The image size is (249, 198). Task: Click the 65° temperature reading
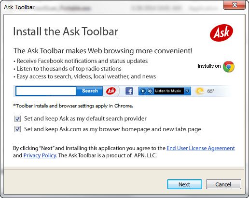pyautogui.click(x=211, y=91)
